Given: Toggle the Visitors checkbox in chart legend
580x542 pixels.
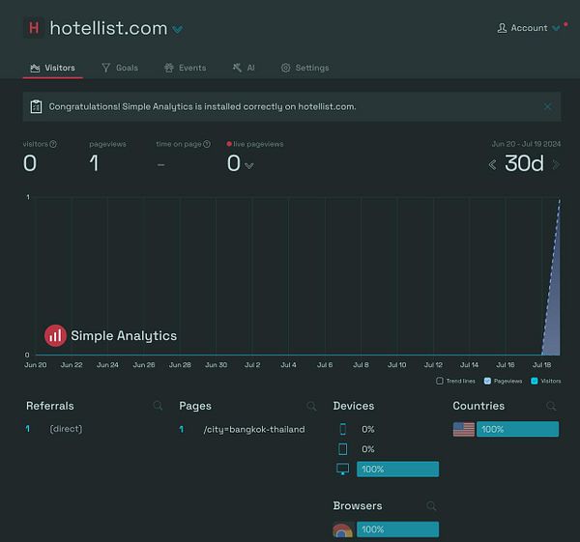Looking at the screenshot, I should click(535, 381).
